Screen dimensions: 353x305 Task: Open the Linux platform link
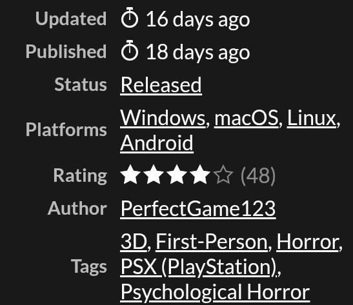[x=311, y=118]
